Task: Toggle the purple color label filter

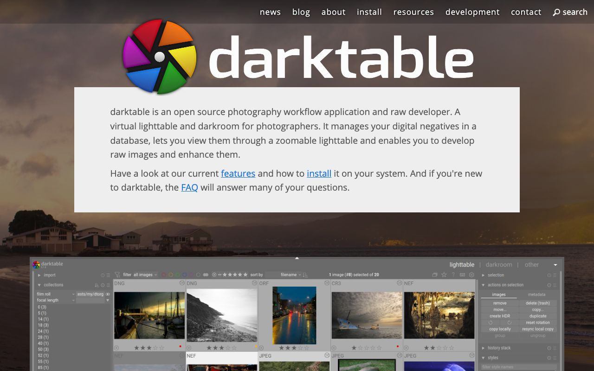Action: pyautogui.click(x=191, y=275)
